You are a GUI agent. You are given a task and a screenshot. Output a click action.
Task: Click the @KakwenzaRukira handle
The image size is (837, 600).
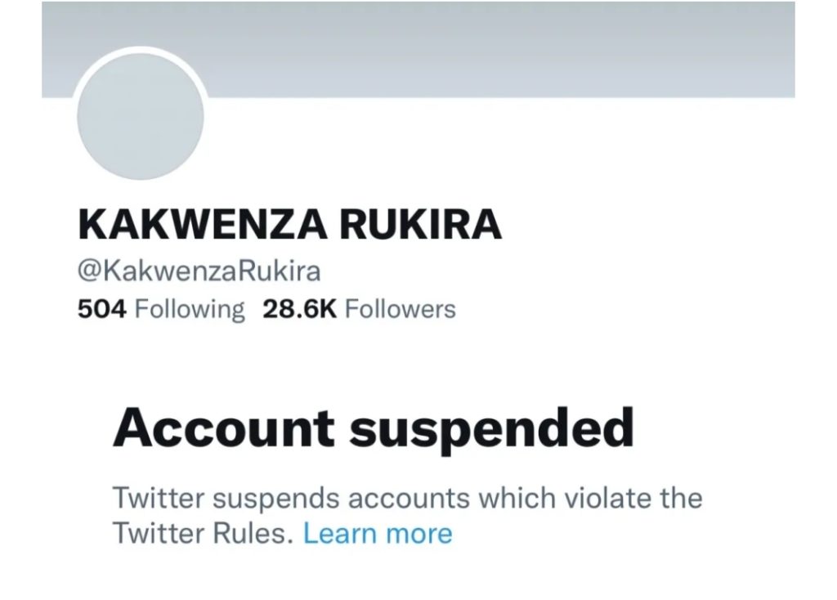point(199,271)
